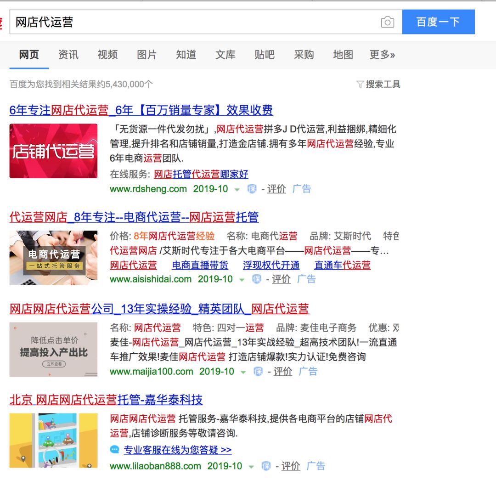Click the 保 badge icon on aisishidai.com result
Image resolution: width=496 pixels, height=486 pixels.
coord(257,279)
